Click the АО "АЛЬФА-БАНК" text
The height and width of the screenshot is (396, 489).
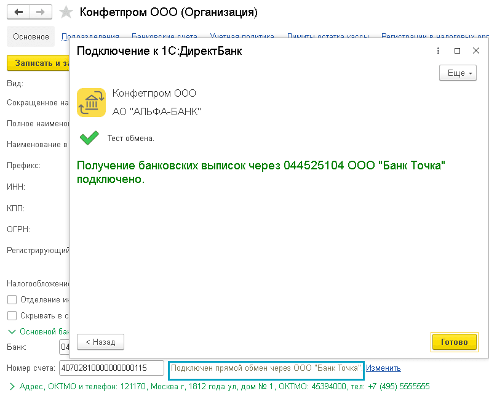157,111
